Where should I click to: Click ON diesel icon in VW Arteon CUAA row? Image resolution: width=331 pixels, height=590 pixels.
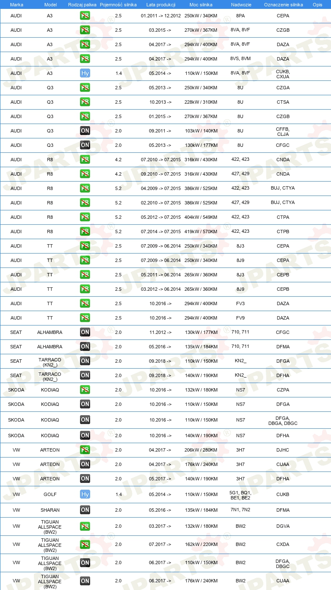tap(85, 464)
